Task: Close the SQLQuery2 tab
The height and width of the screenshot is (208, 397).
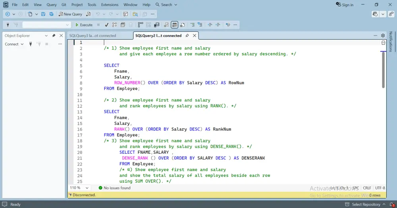Action: click(x=195, y=36)
